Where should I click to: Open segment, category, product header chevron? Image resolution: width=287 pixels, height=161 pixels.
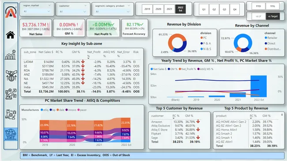[129, 6]
